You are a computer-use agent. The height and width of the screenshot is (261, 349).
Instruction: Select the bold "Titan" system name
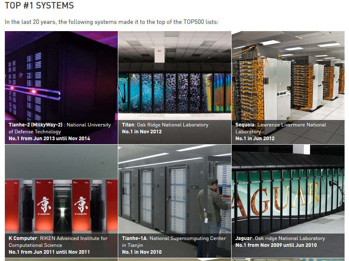[128, 125]
